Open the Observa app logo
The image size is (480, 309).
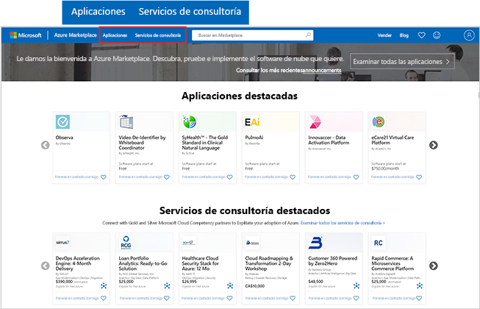pos(62,121)
